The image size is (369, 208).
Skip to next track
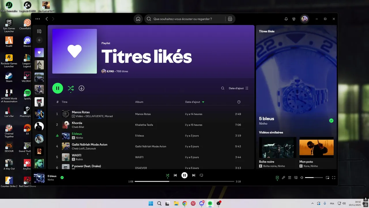coord(194,175)
